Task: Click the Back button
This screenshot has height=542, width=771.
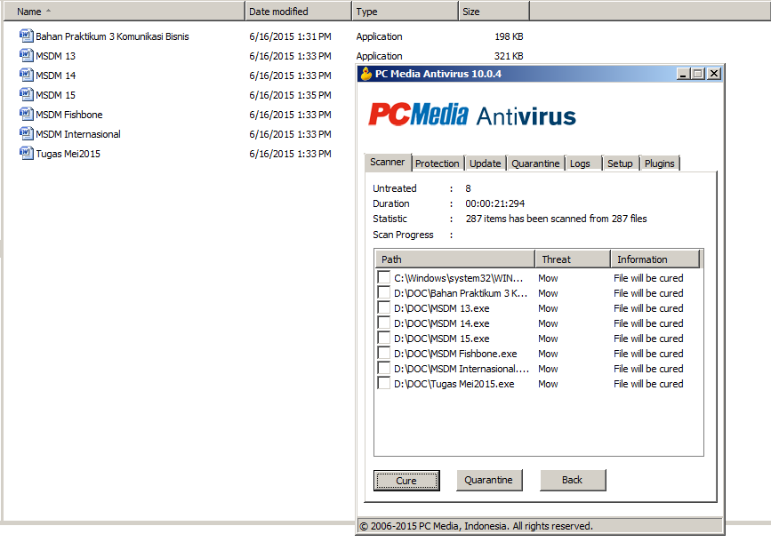Action: point(573,480)
